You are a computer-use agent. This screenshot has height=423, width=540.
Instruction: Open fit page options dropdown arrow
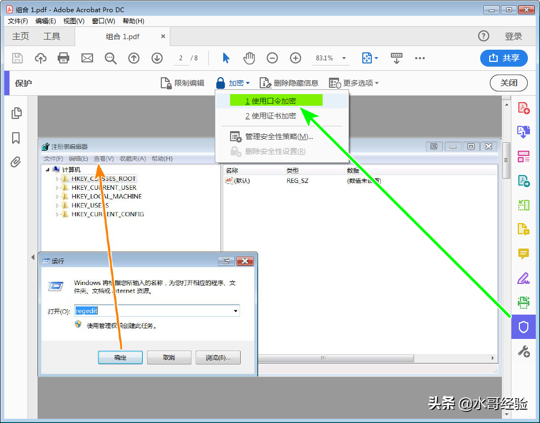click(x=376, y=58)
